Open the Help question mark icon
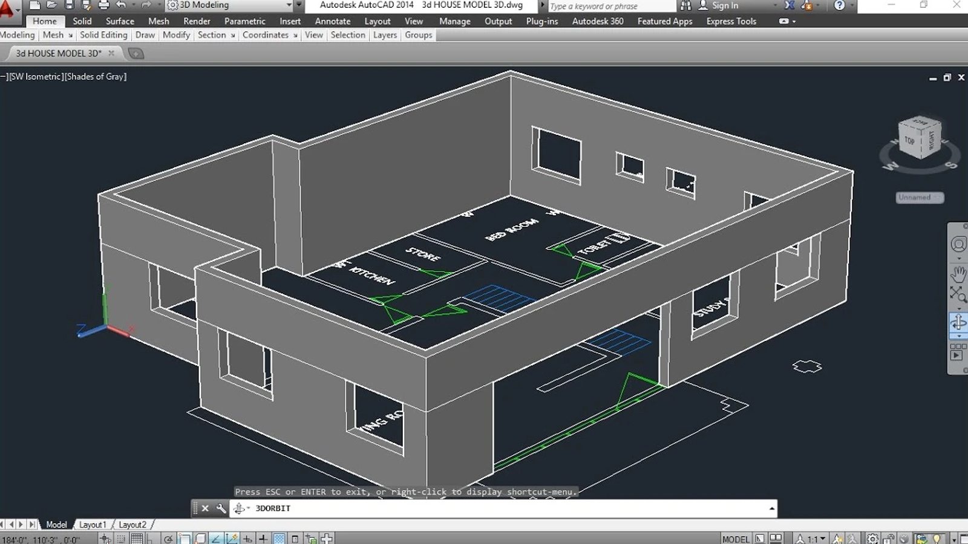Screen dimensions: 968x544 point(839,5)
